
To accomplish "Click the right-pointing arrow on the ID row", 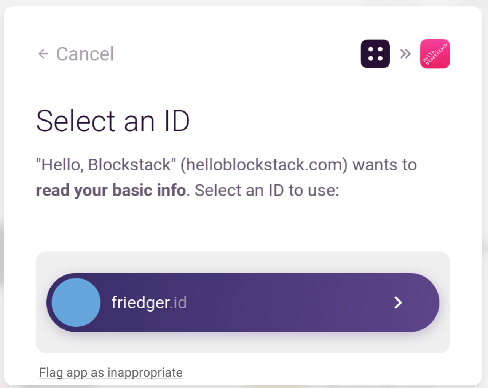I will (398, 302).
